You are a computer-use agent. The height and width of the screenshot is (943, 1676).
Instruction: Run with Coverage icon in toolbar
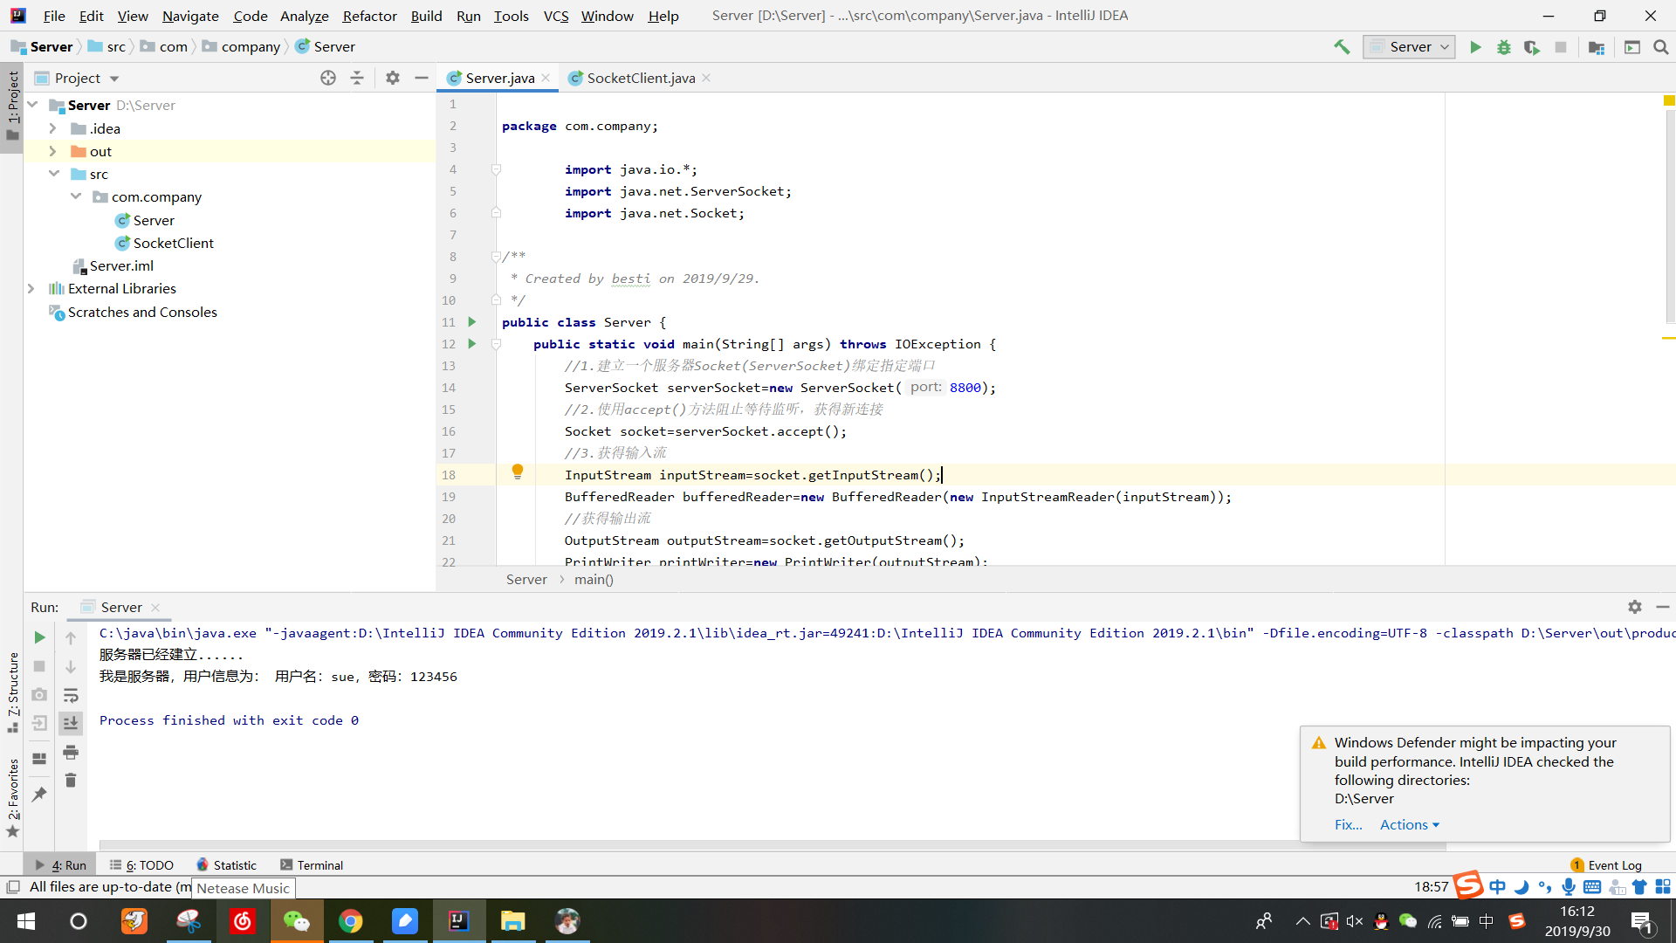coord(1531,47)
